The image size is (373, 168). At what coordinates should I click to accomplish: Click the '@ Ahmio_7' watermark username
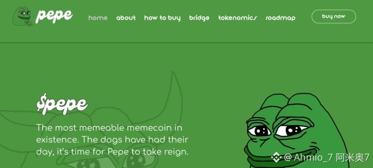pos(309,157)
